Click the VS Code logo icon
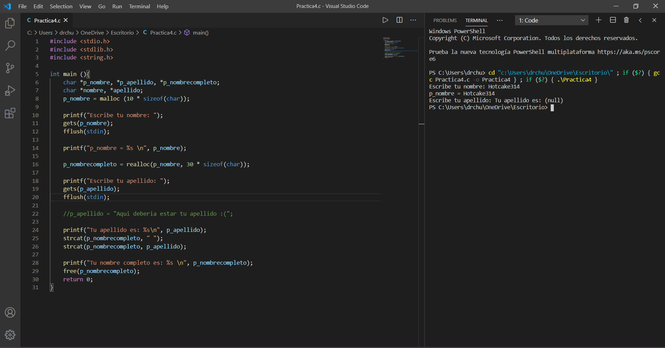Screen dimensions: 665x348 (x=7, y=6)
